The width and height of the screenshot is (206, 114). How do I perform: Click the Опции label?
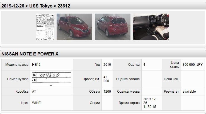95,103
